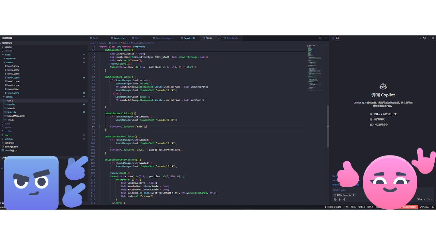Screen dimensions: 436x245
Task: Expand the build folder in the explorer
Action: click(7, 124)
